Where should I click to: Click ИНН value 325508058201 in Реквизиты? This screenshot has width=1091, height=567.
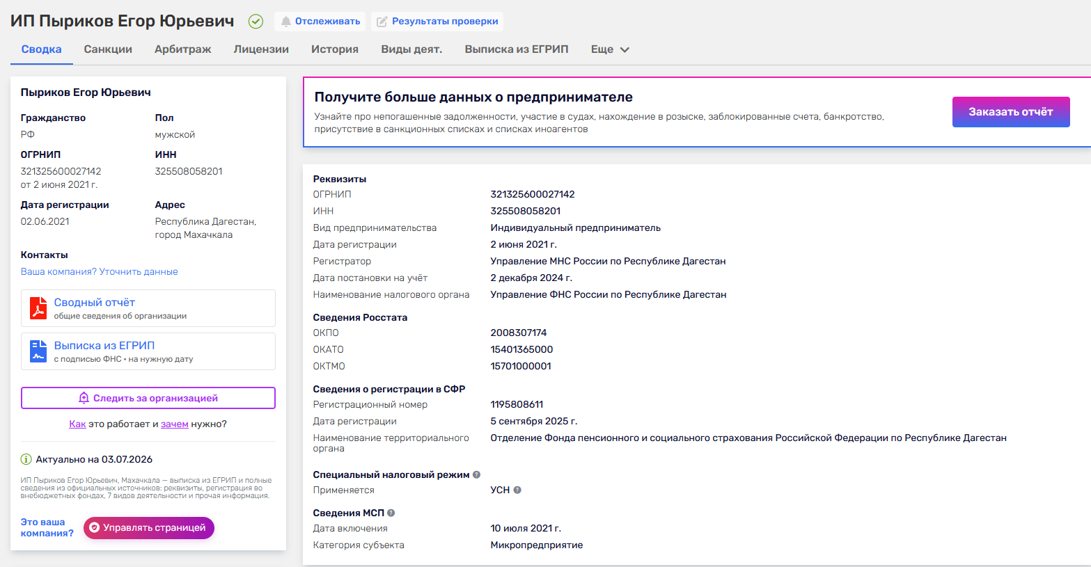[x=526, y=211]
